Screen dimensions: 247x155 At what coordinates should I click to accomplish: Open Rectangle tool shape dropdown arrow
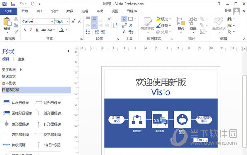pos(135,19)
